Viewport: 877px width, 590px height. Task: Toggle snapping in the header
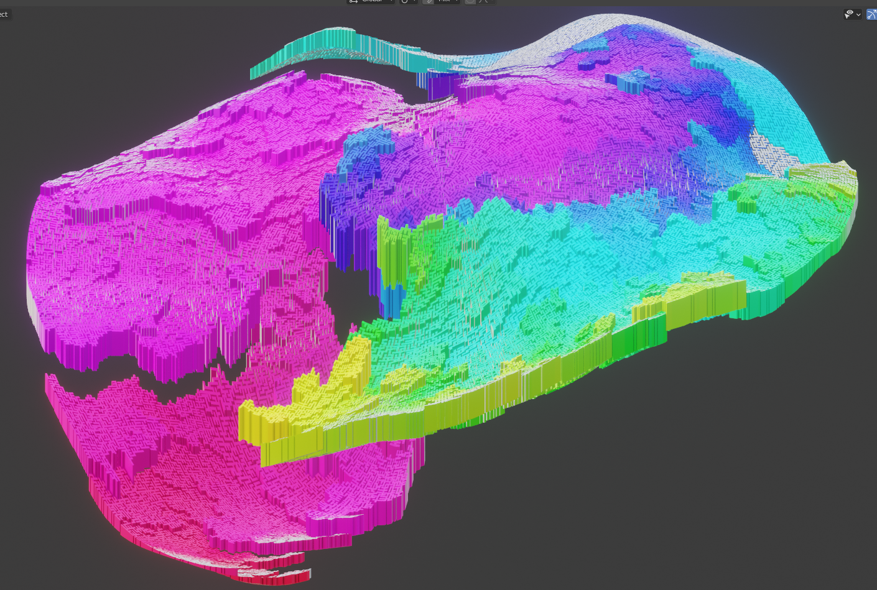pyautogui.click(x=429, y=1)
